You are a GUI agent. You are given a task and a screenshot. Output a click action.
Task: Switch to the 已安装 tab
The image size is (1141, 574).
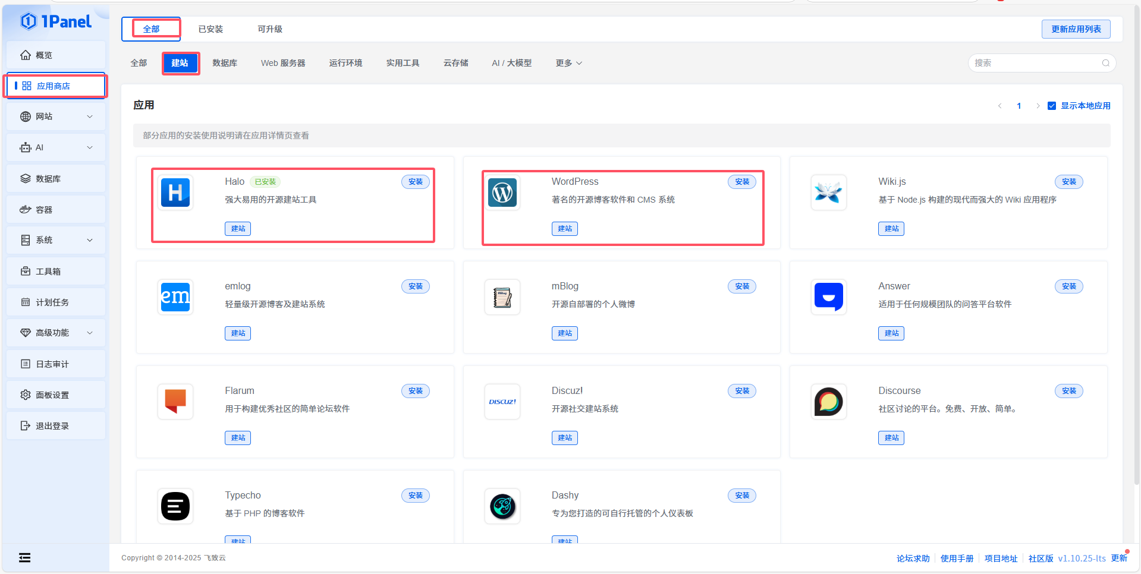pyautogui.click(x=210, y=29)
